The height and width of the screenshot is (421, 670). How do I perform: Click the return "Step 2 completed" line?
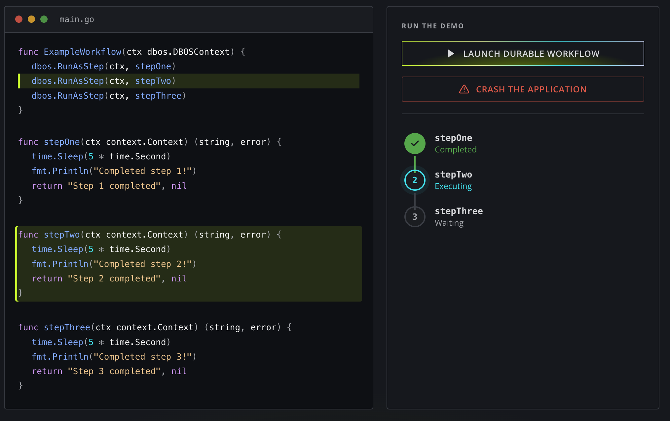[x=109, y=278]
